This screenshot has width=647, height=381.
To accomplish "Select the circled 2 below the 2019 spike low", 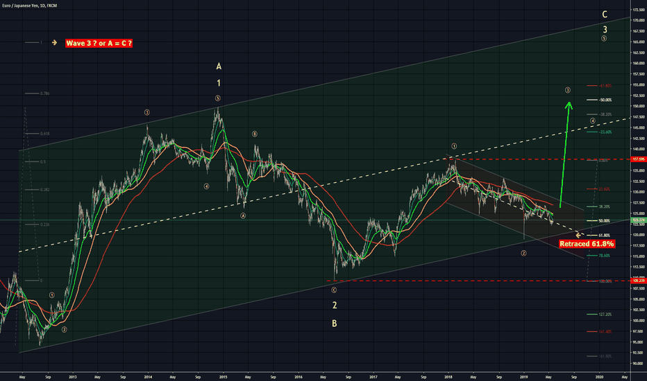I will pyautogui.click(x=523, y=253).
